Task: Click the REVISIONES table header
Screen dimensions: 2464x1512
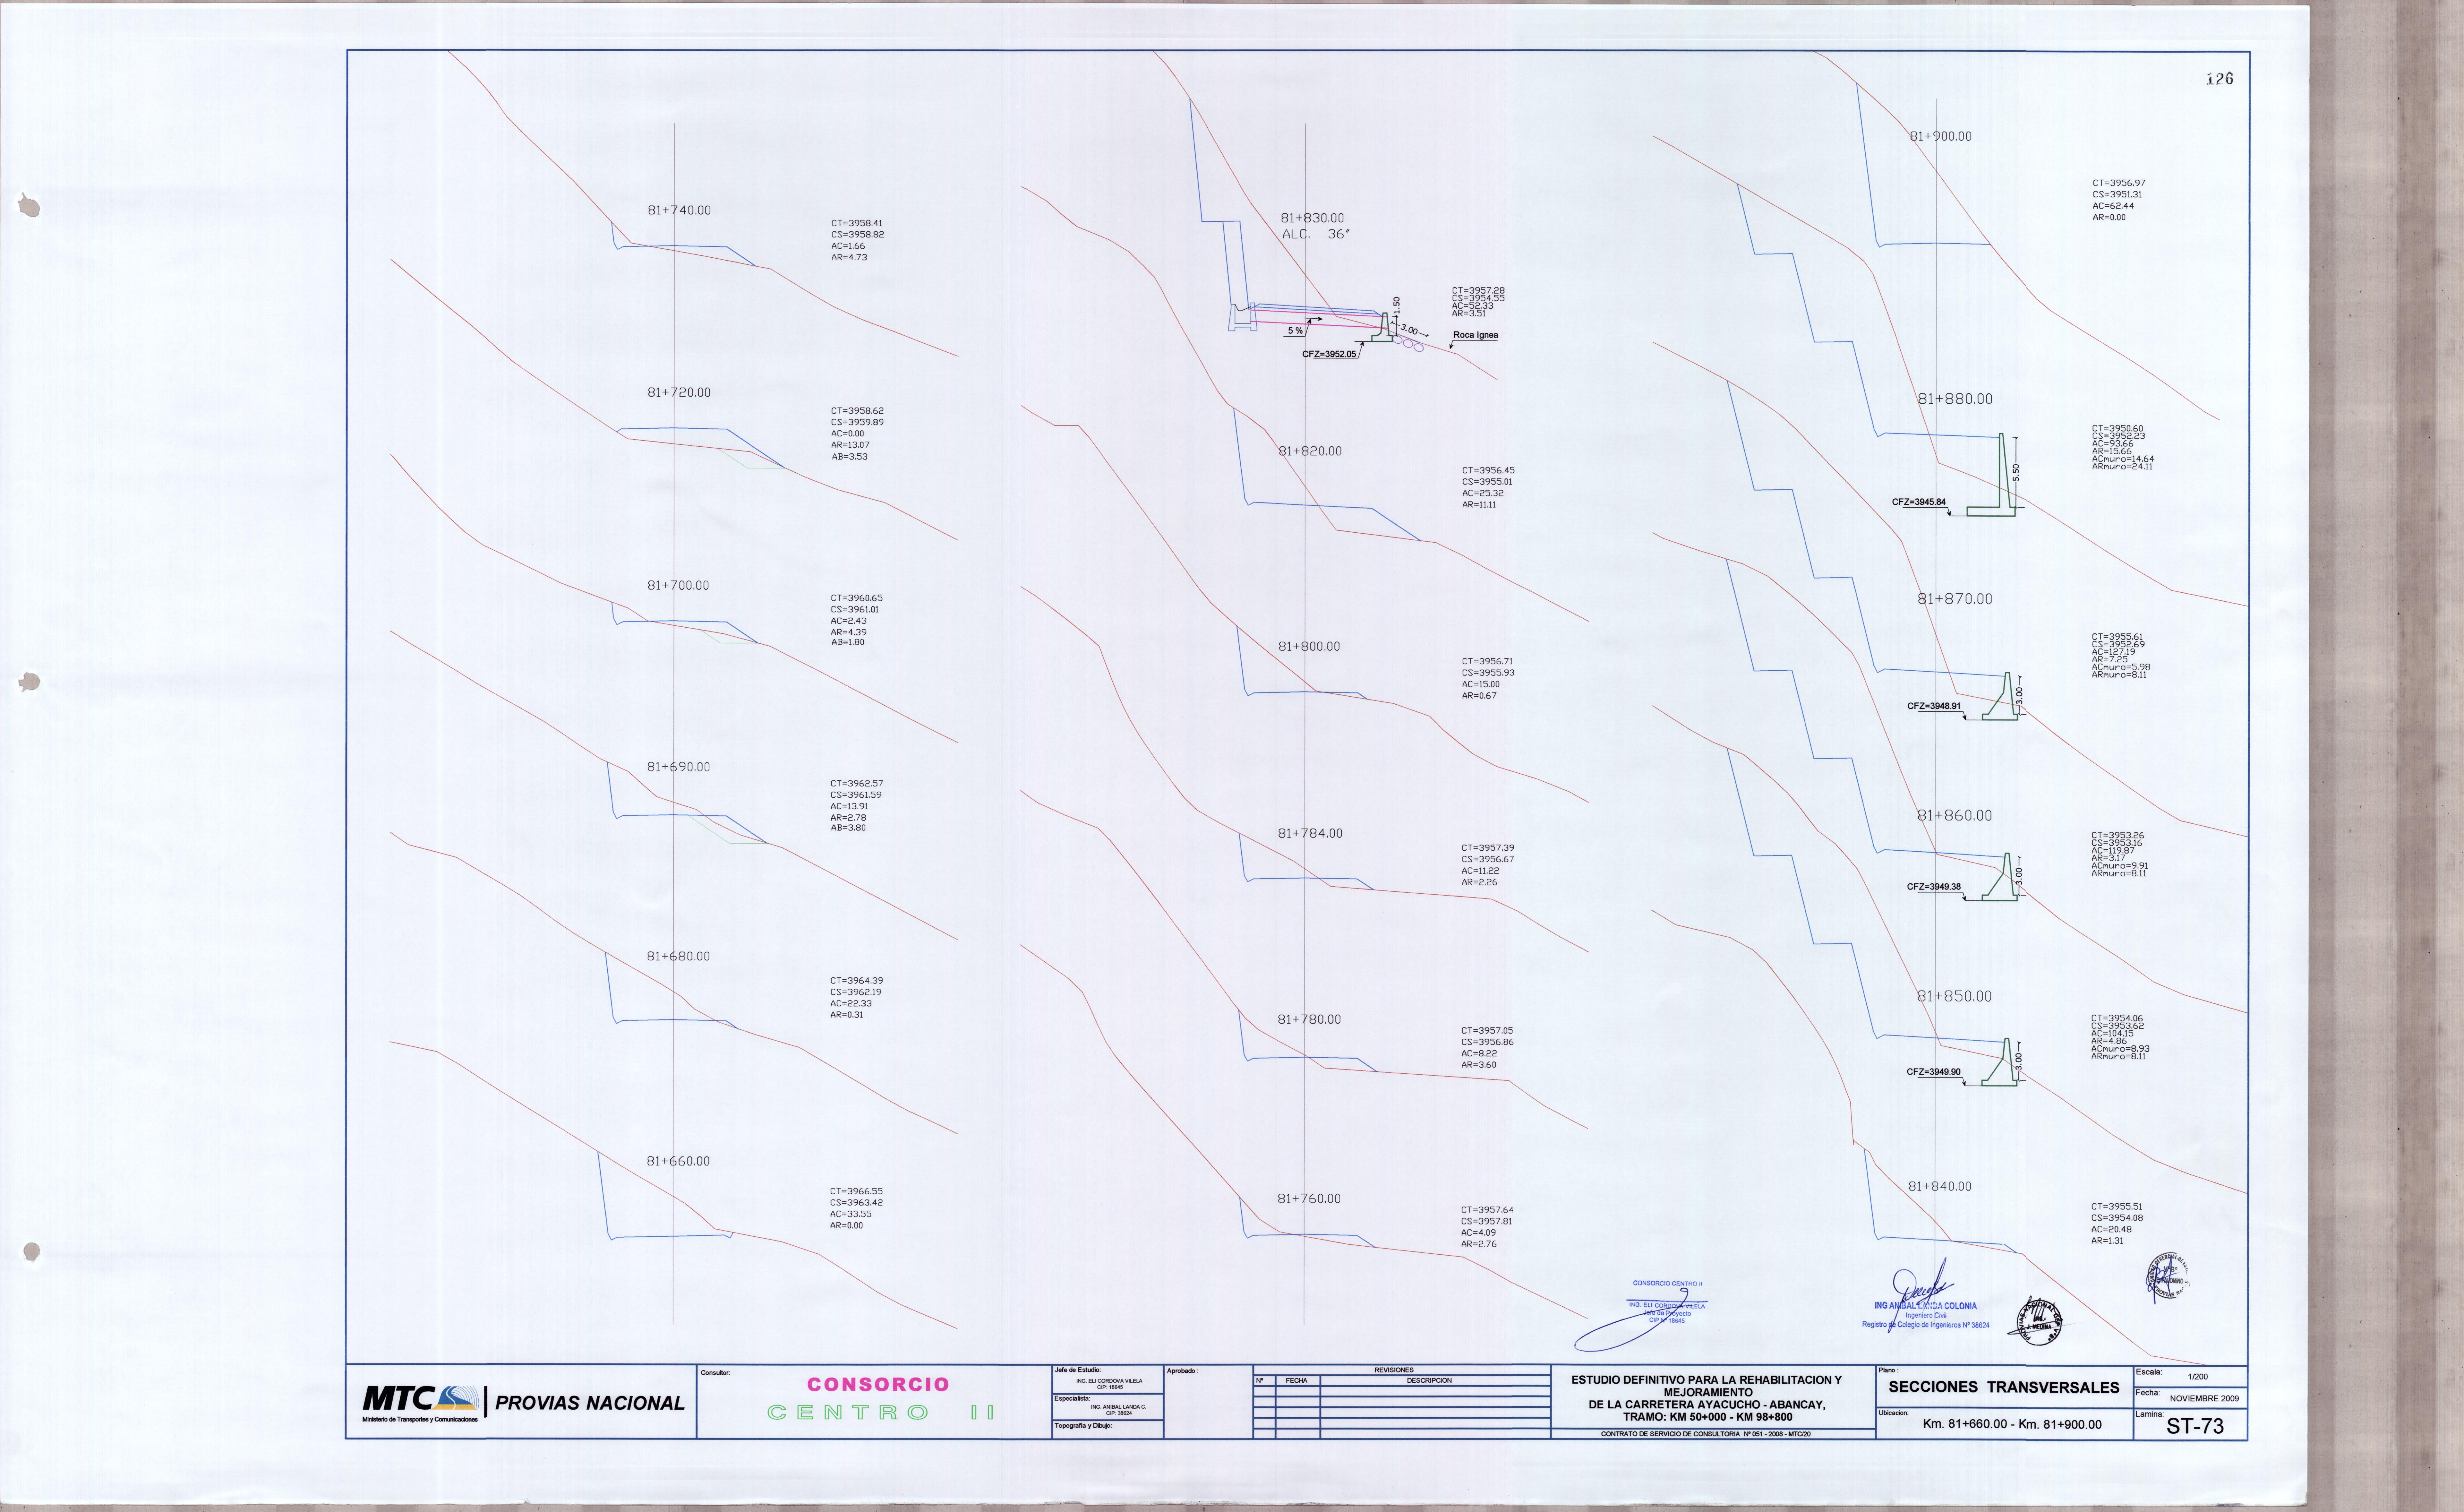Action: 1394,1370
